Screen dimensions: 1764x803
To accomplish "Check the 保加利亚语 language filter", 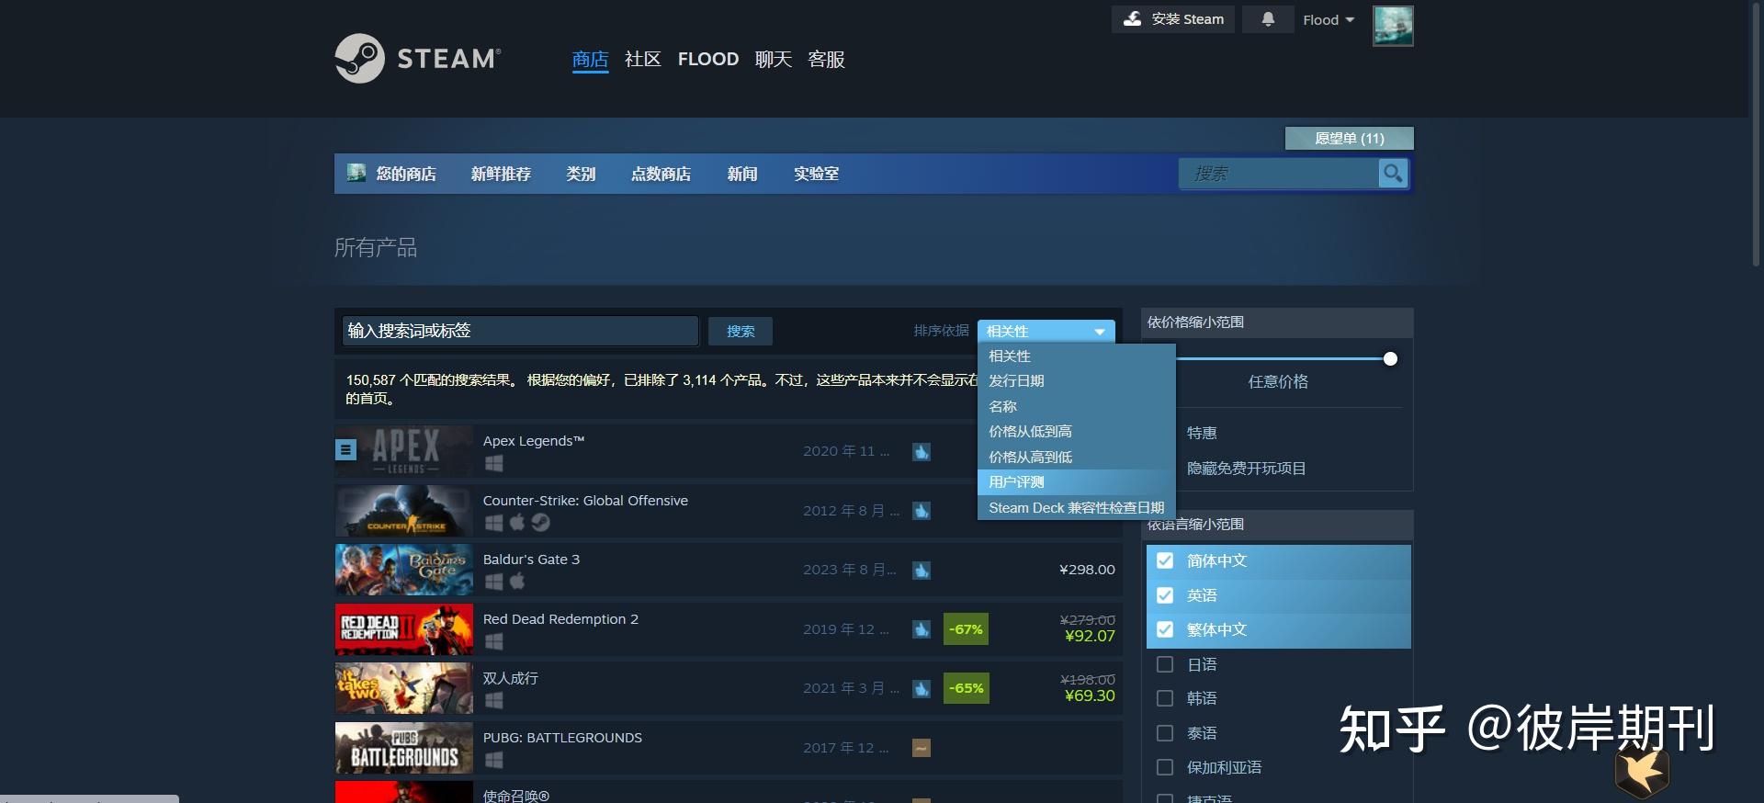I will pyautogui.click(x=1165, y=767).
